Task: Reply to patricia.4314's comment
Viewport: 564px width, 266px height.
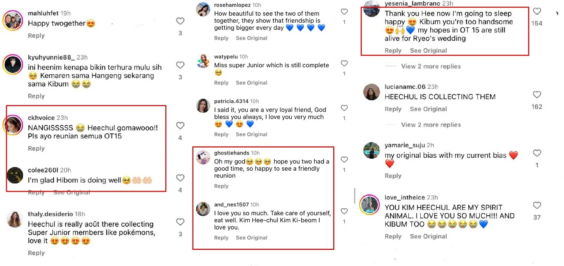Action: pos(221,135)
